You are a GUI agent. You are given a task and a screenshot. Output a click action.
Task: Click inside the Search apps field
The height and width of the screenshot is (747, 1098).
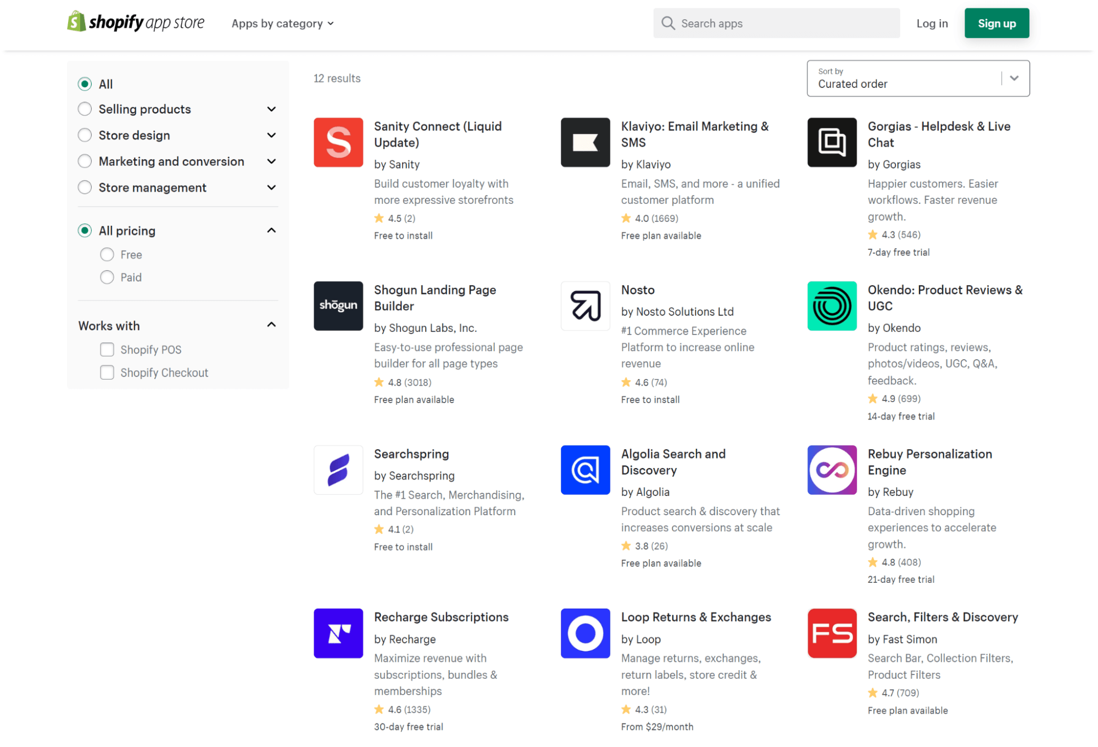tap(776, 23)
